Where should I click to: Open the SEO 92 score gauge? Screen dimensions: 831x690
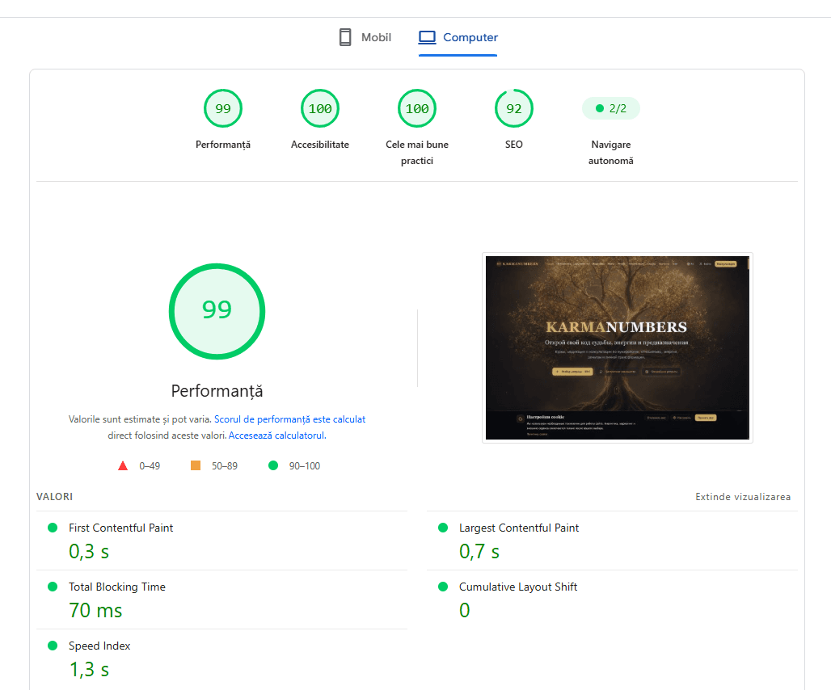click(x=514, y=108)
